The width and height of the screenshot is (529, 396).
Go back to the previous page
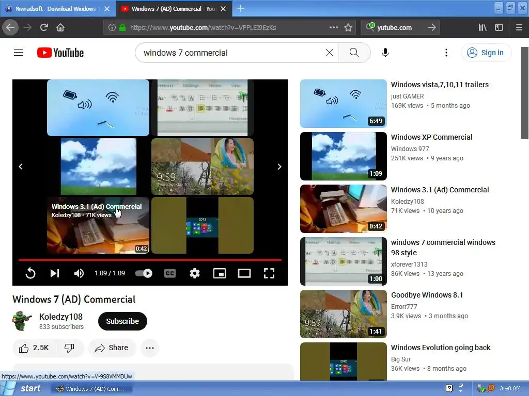point(10,27)
